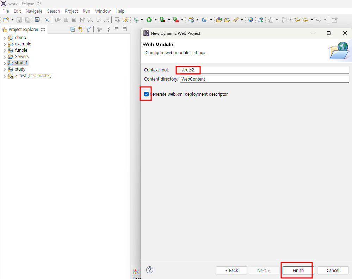The image size is (352, 279).
Task: Expand the study project node
Action: 5,69
